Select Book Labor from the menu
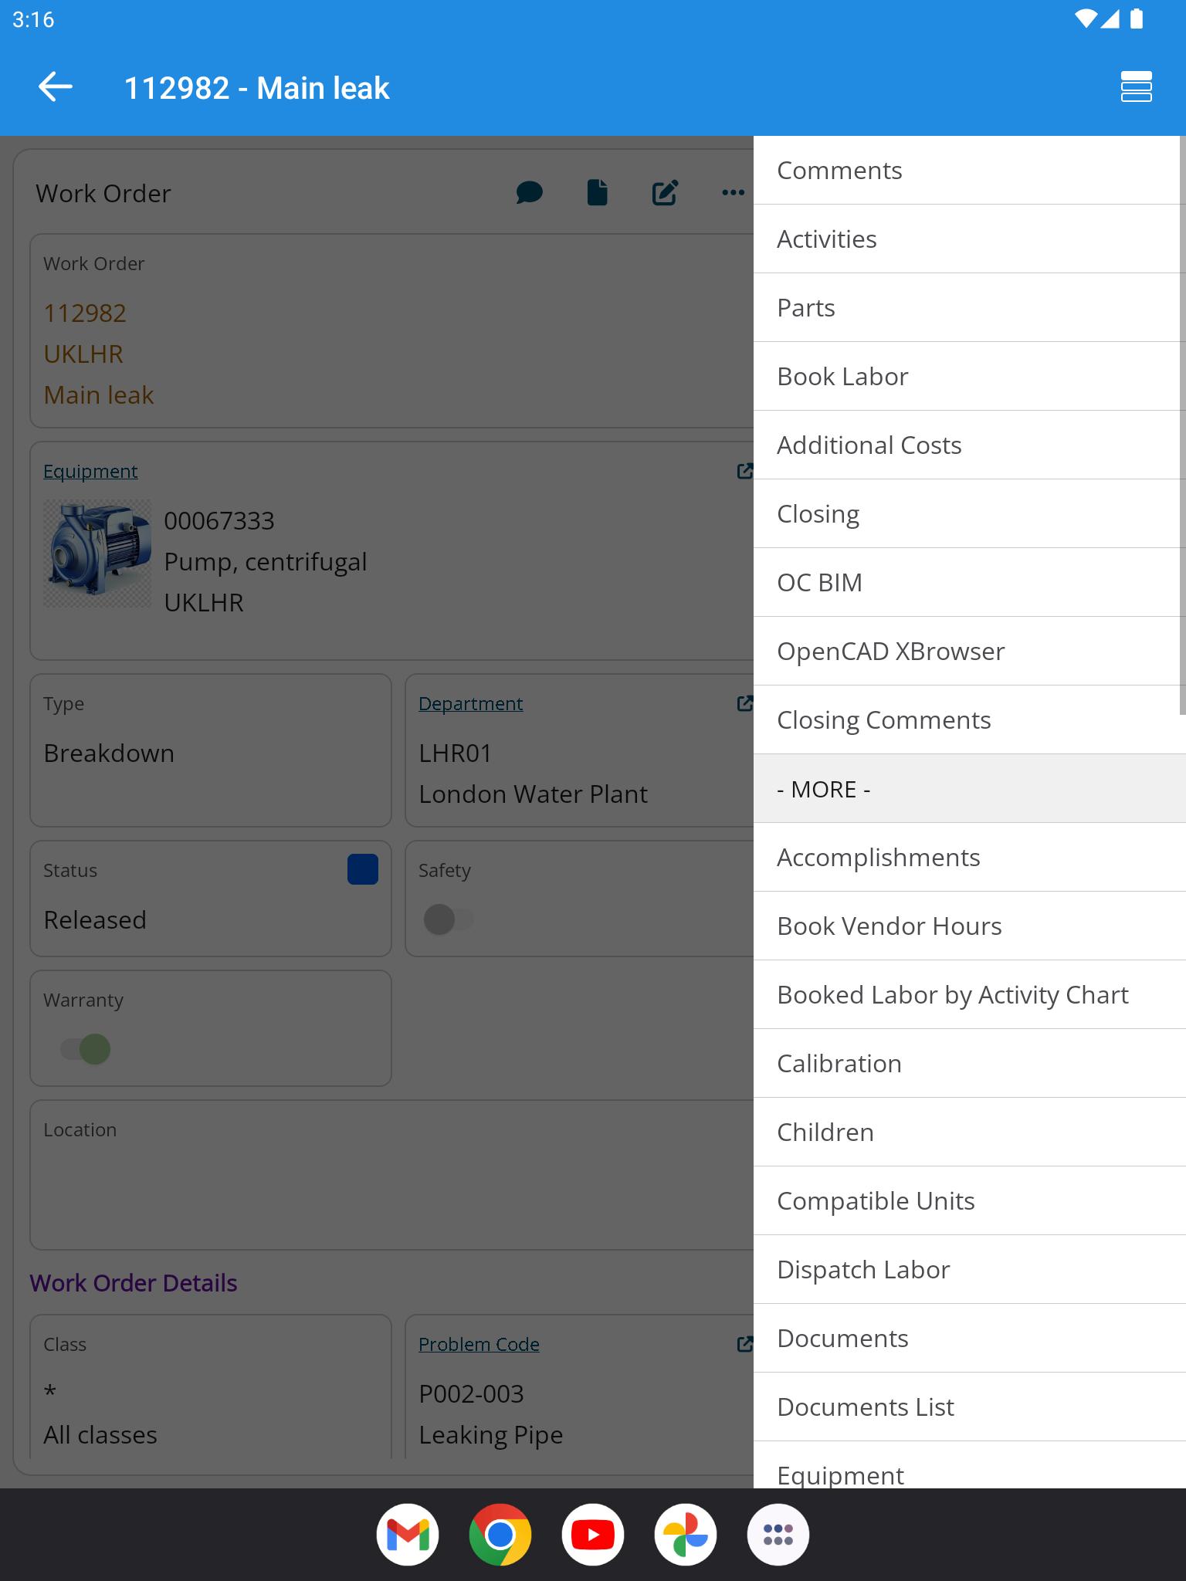The height and width of the screenshot is (1581, 1186). (x=970, y=377)
